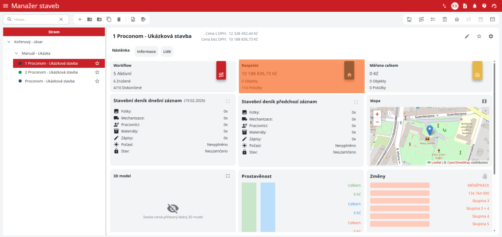Click the map zoom in plus button
This screenshot has width=502, height=237.
pos(377,114)
